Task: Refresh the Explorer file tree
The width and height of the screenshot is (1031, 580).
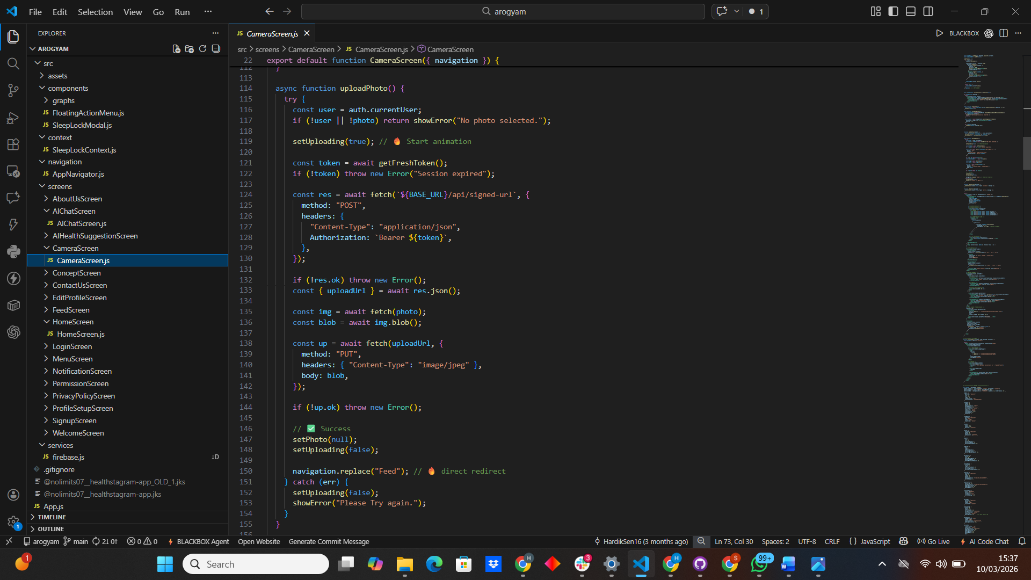Action: 202,49
